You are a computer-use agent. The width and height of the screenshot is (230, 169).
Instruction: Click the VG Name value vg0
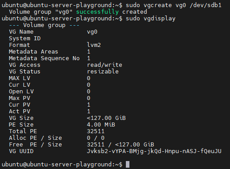coord(92,32)
